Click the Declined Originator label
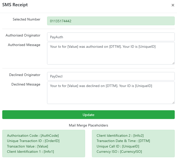Image resolution: width=177 pixels, height=162 pixels. coord(25,75)
